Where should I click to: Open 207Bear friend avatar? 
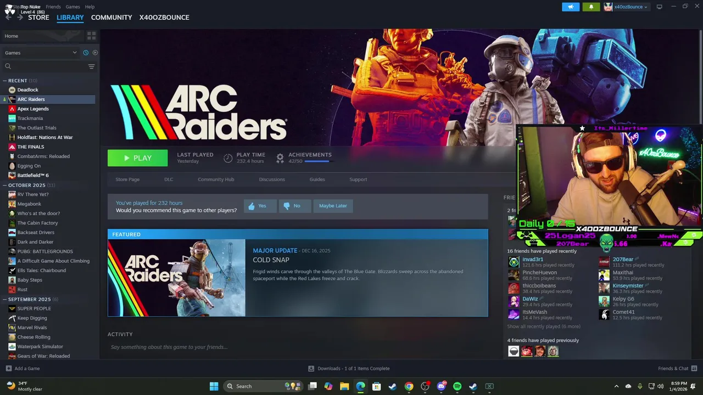(604, 262)
